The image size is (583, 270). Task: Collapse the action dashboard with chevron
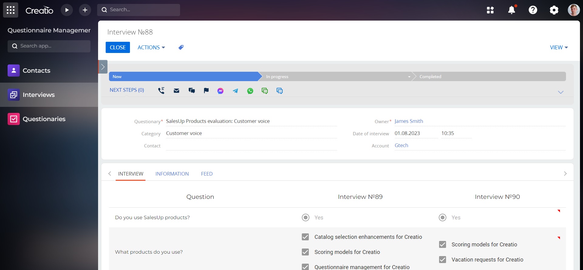(561, 92)
